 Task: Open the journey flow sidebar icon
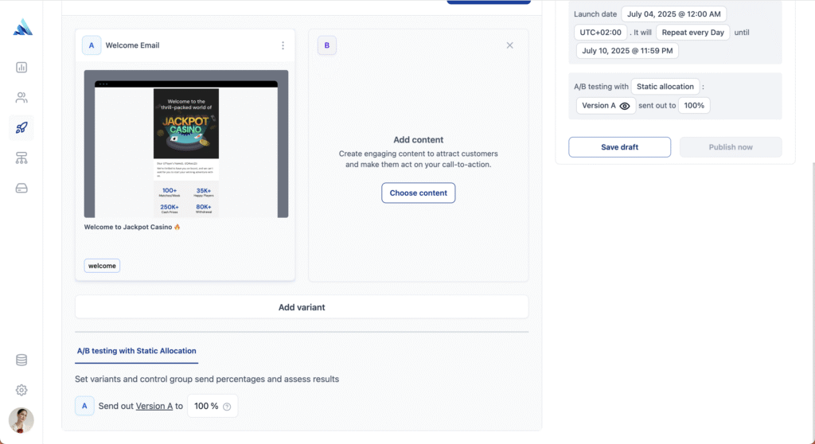(21, 158)
